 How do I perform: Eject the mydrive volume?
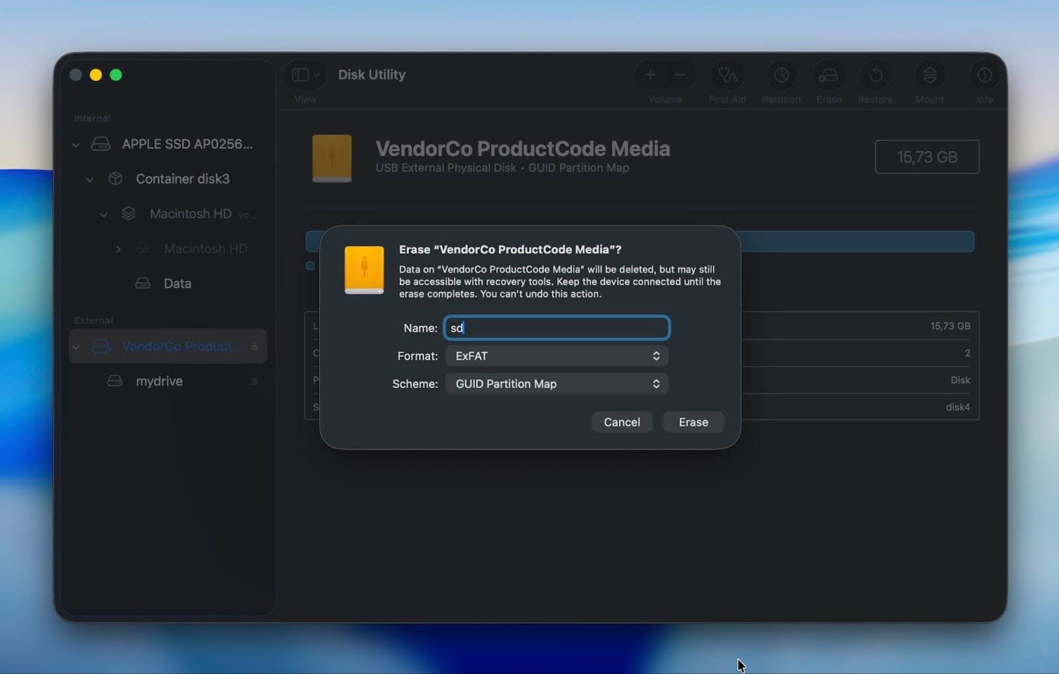[255, 381]
